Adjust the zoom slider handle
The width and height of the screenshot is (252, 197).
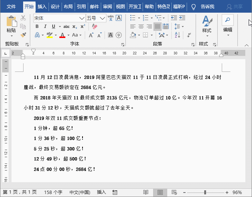click(205, 192)
